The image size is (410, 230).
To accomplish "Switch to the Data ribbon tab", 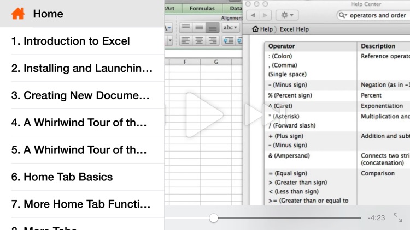I will point(236,8).
